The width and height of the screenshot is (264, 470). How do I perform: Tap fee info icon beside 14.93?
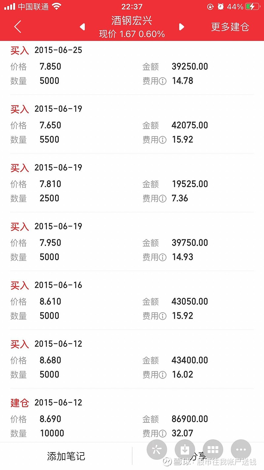pyautogui.click(x=163, y=257)
